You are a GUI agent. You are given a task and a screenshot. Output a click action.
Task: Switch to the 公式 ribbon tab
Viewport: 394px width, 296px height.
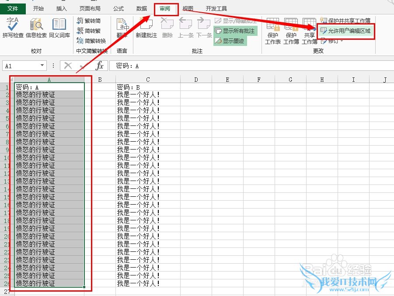(x=119, y=9)
